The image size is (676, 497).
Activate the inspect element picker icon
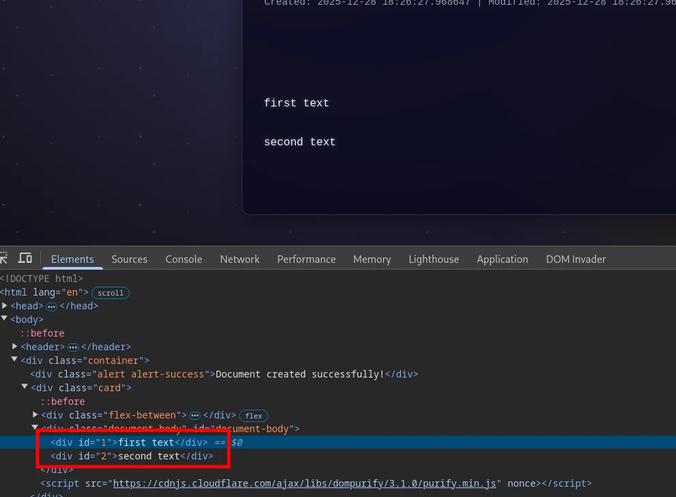click(x=4, y=258)
